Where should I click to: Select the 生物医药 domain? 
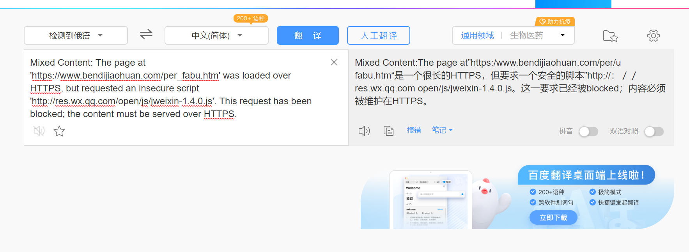(526, 35)
